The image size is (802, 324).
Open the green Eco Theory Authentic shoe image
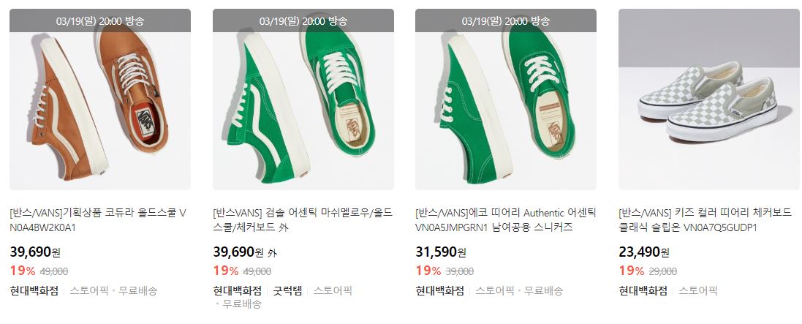[506, 99]
